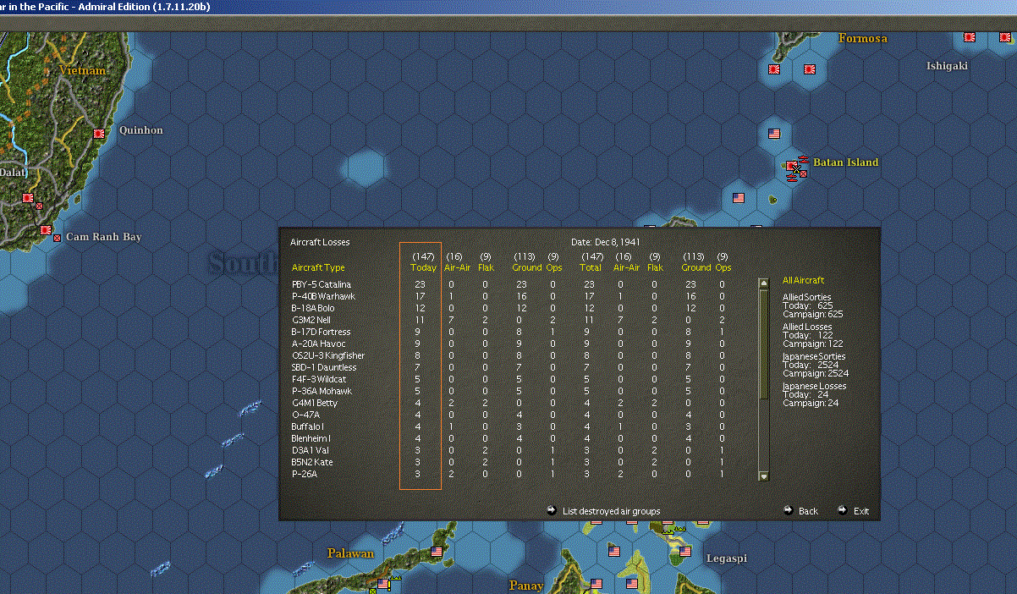Sort by the Today column header
The image size is (1017, 594).
pos(423,267)
